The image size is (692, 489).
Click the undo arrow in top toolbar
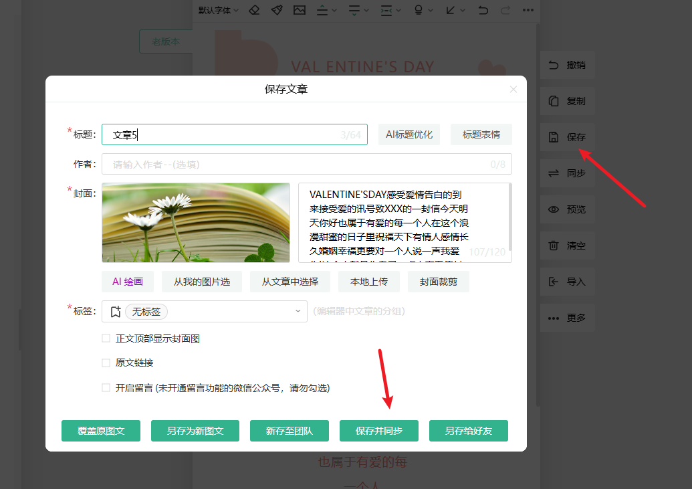point(483,10)
